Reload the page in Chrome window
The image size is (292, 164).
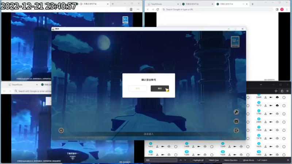158,9
